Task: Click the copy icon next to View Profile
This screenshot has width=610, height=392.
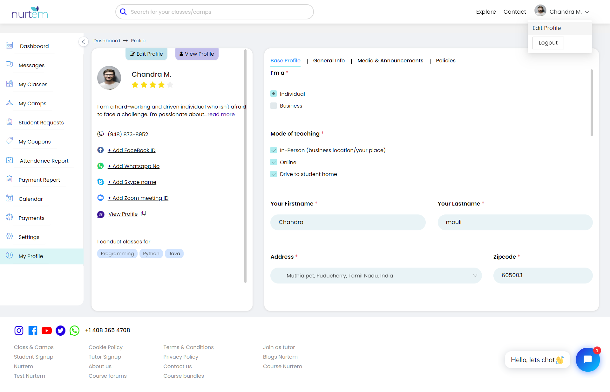Action: [x=144, y=213]
